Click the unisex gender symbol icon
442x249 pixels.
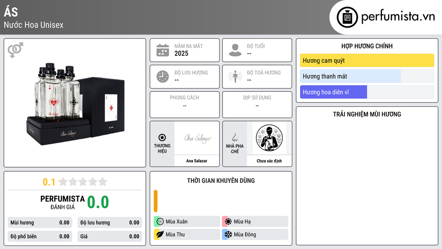[16, 50]
